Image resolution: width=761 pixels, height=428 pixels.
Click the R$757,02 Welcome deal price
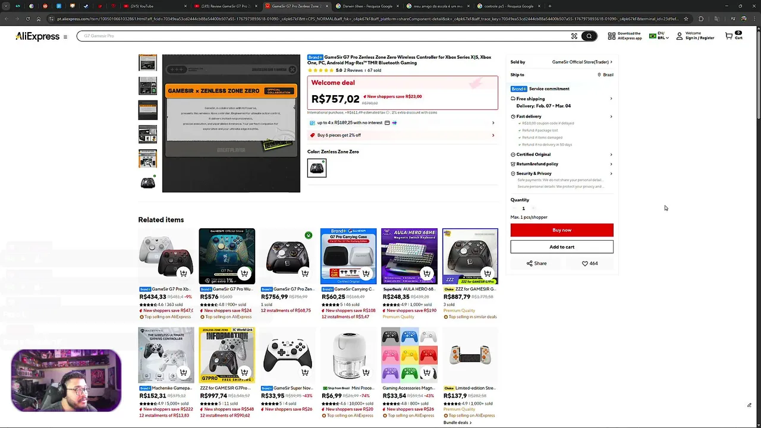[x=335, y=99]
